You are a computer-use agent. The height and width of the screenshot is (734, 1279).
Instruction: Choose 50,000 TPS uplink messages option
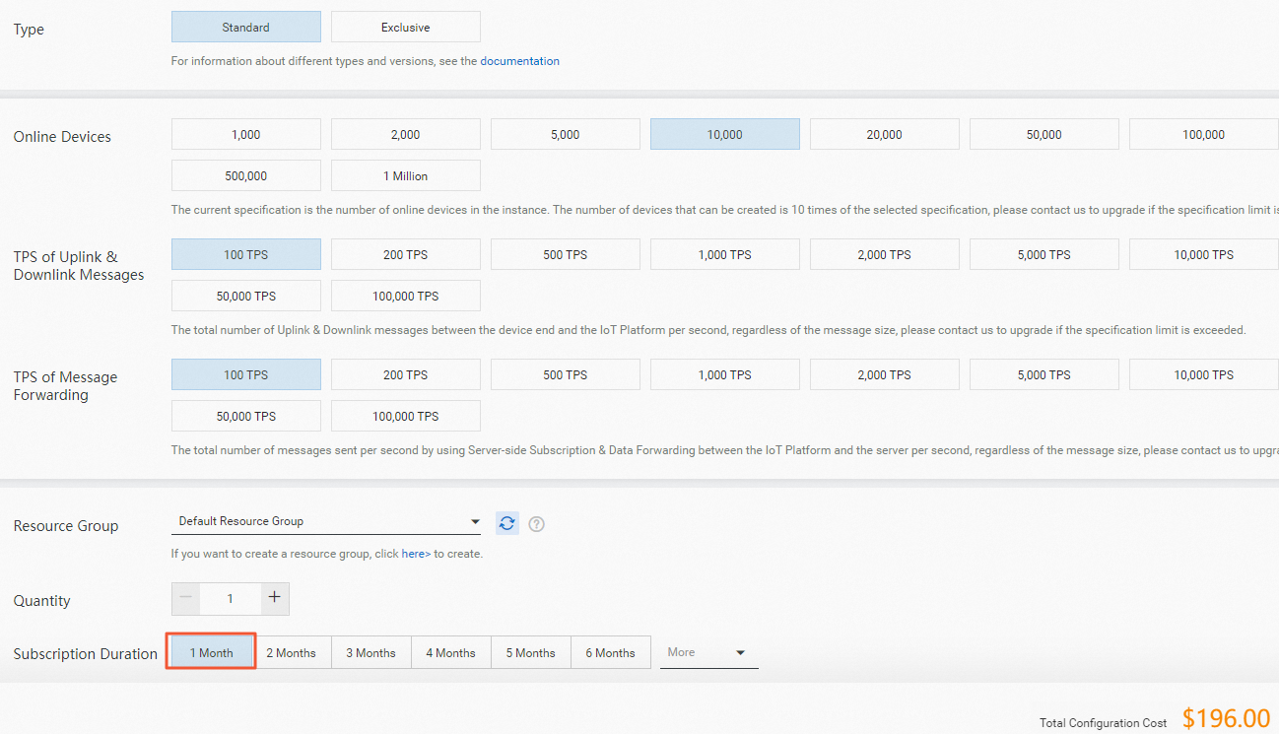click(245, 295)
